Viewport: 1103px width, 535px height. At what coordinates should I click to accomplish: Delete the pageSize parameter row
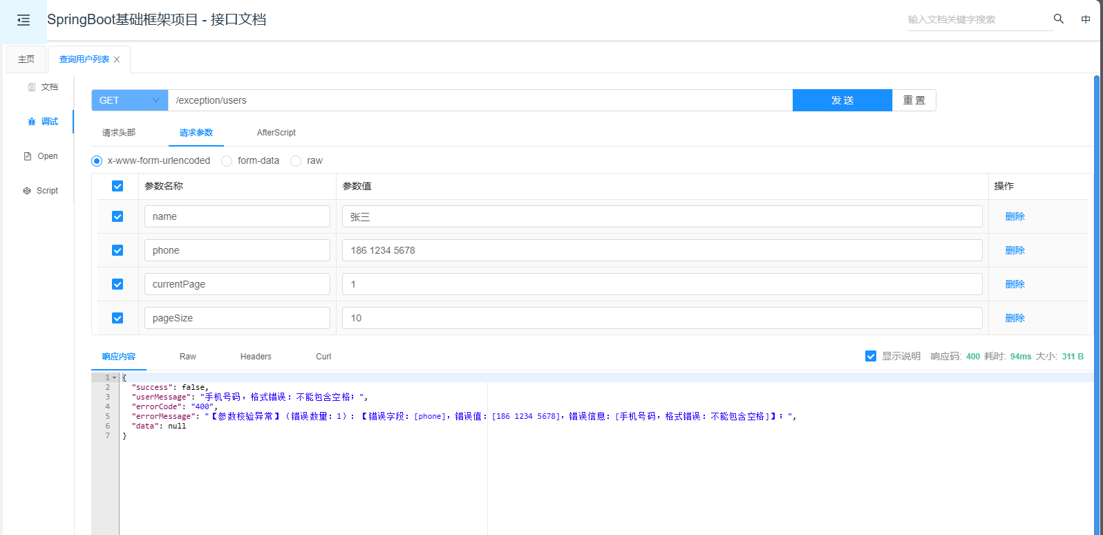click(x=1015, y=318)
